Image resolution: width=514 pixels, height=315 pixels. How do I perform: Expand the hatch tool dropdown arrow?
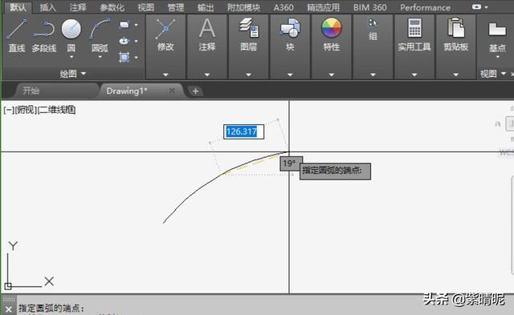pos(137,58)
